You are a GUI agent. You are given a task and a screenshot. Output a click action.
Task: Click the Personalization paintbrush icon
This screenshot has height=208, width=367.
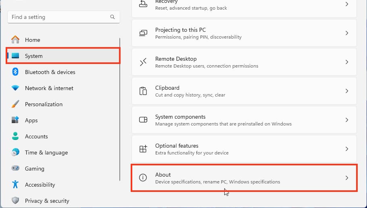15,104
